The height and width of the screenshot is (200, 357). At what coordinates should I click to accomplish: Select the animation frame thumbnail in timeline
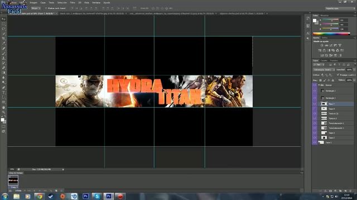click(13, 181)
